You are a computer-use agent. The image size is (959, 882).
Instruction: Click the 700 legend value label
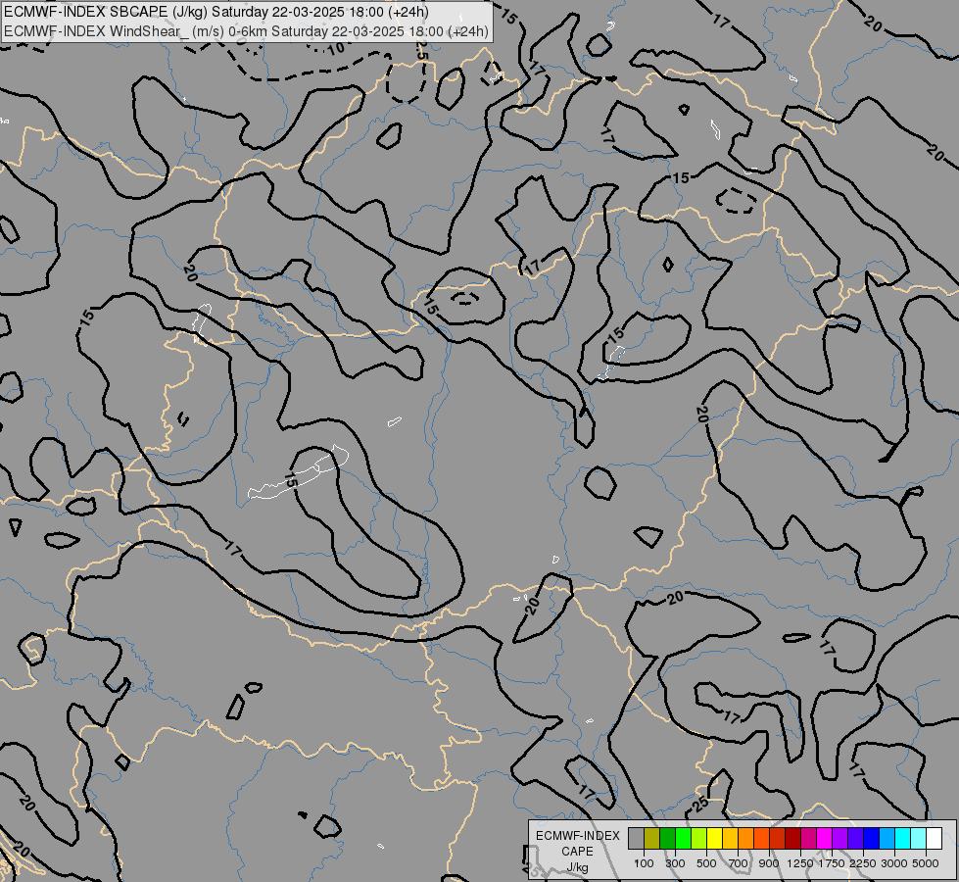(739, 863)
